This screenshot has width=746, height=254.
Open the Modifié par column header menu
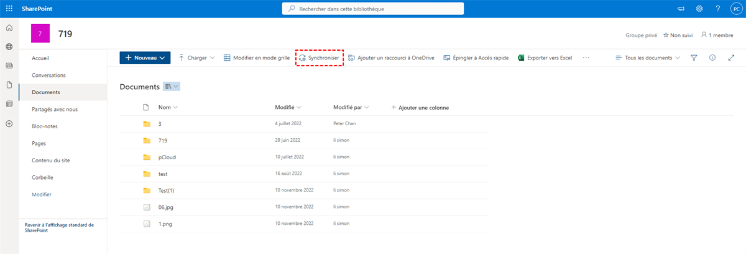pyautogui.click(x=351, y=107)
